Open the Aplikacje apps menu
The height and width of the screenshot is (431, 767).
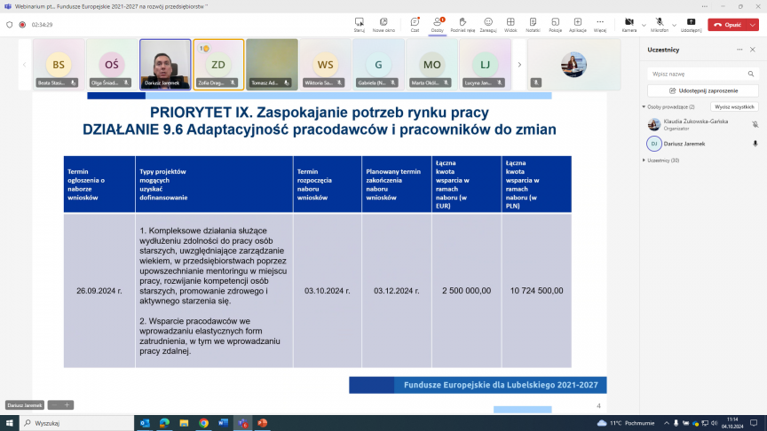pyautogui.click(x=578, y=25)
